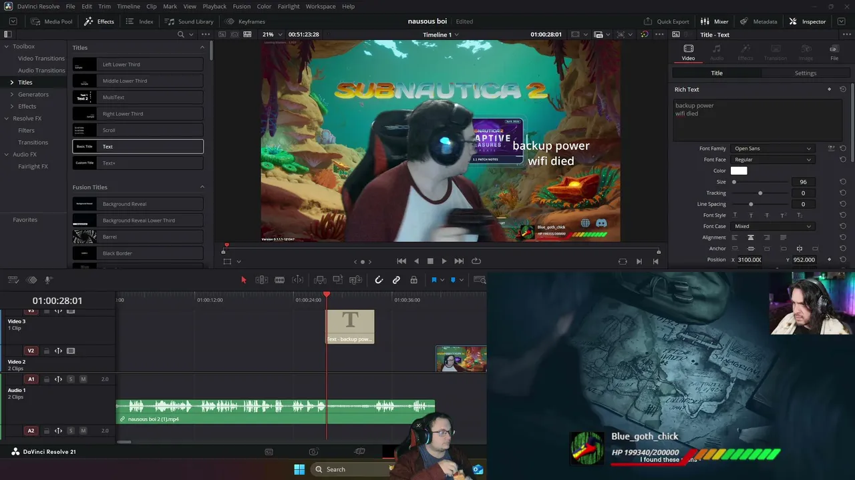This screenshot has height=480, width=855.
Task: Click the Quick Export button
Action: [x=666, y=21]
